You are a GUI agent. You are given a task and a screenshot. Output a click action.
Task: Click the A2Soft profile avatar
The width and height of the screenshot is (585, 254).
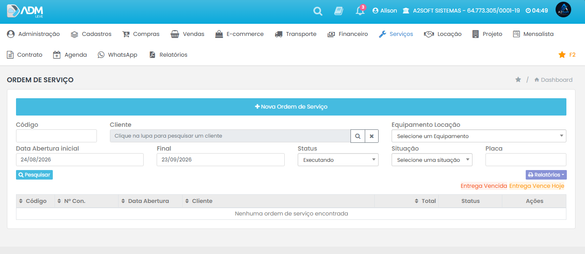tap(563, 10)
